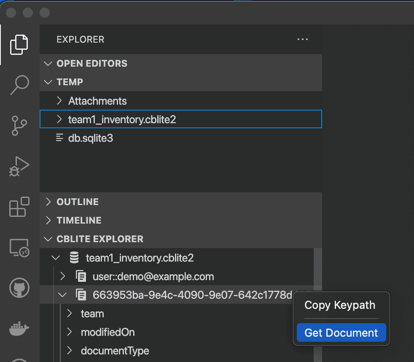Select user::demo@example.com document label

[153, 276]
